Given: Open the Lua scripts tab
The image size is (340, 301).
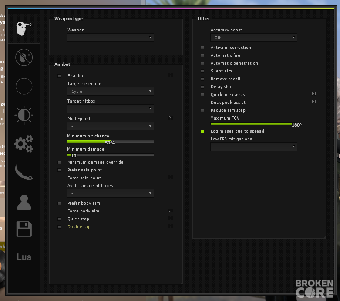Looking at the screenshot, I should click(24, 257).
